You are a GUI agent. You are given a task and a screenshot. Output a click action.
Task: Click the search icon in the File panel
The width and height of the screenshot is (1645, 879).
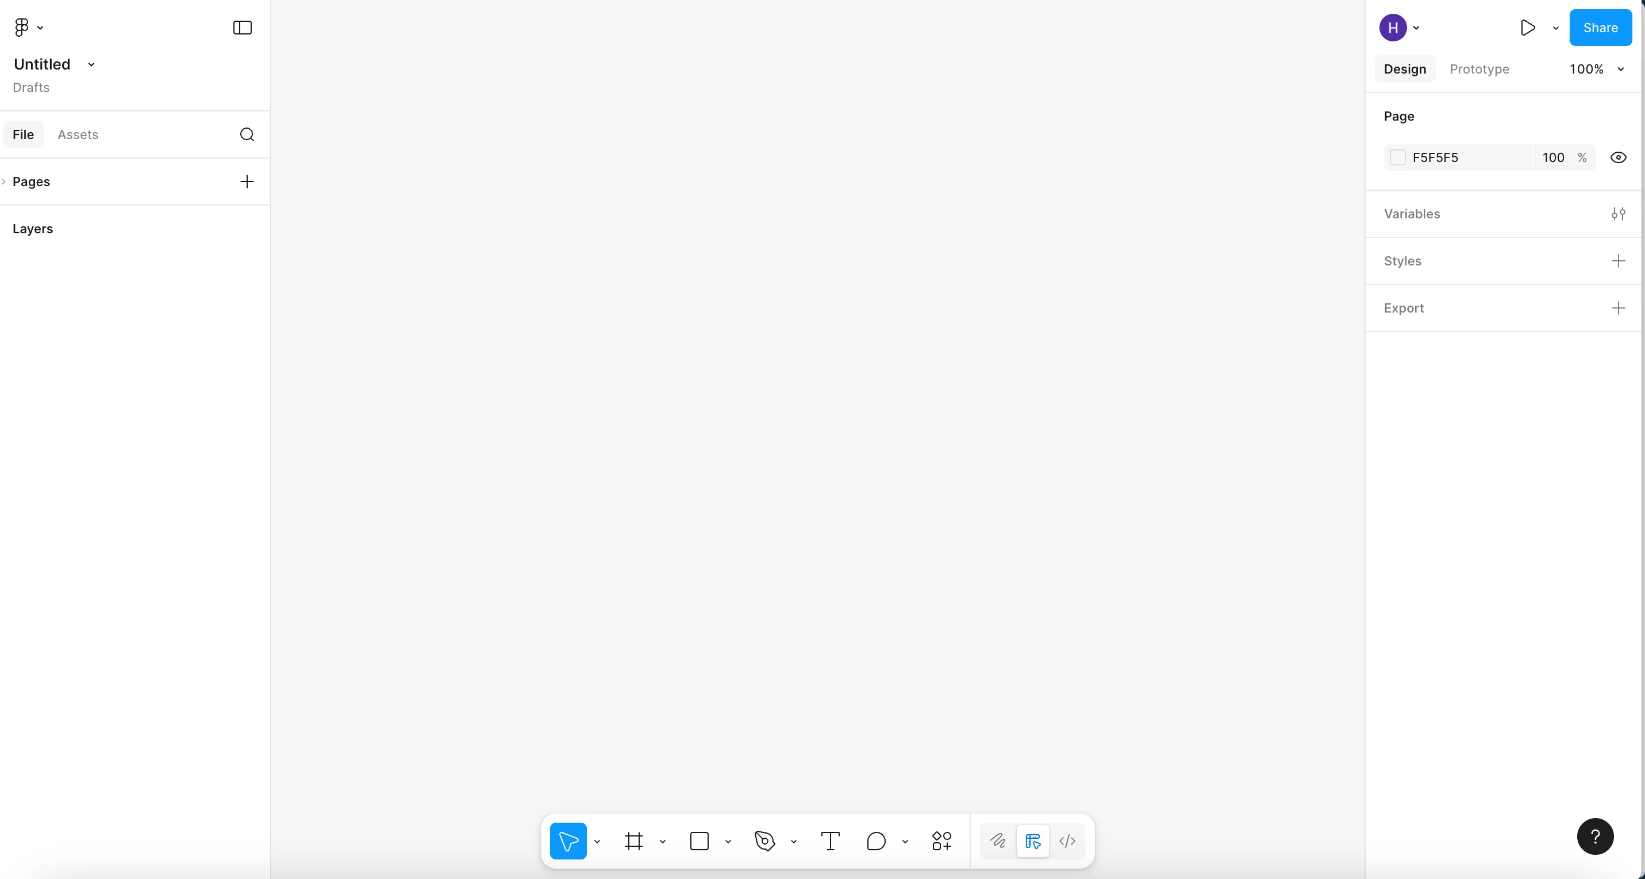coord(247,134)
